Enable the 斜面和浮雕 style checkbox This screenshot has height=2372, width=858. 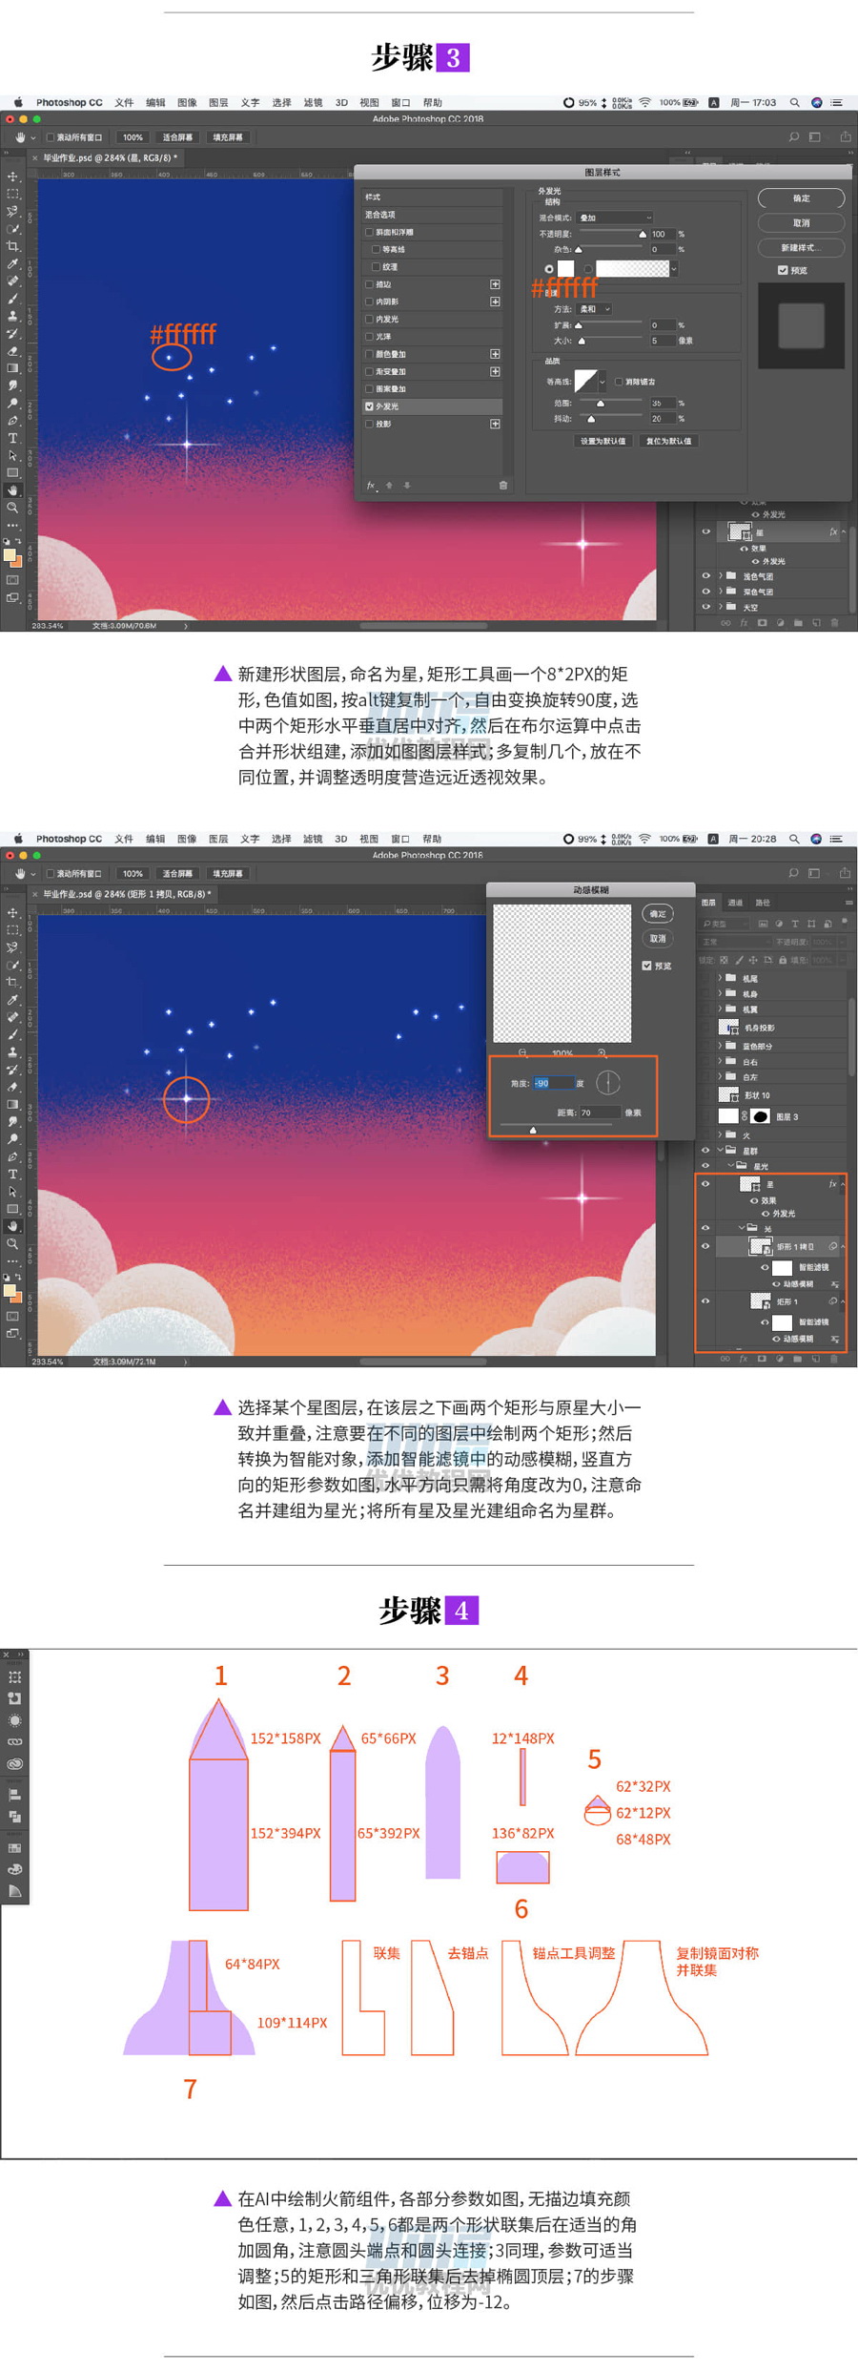(369, 232)
